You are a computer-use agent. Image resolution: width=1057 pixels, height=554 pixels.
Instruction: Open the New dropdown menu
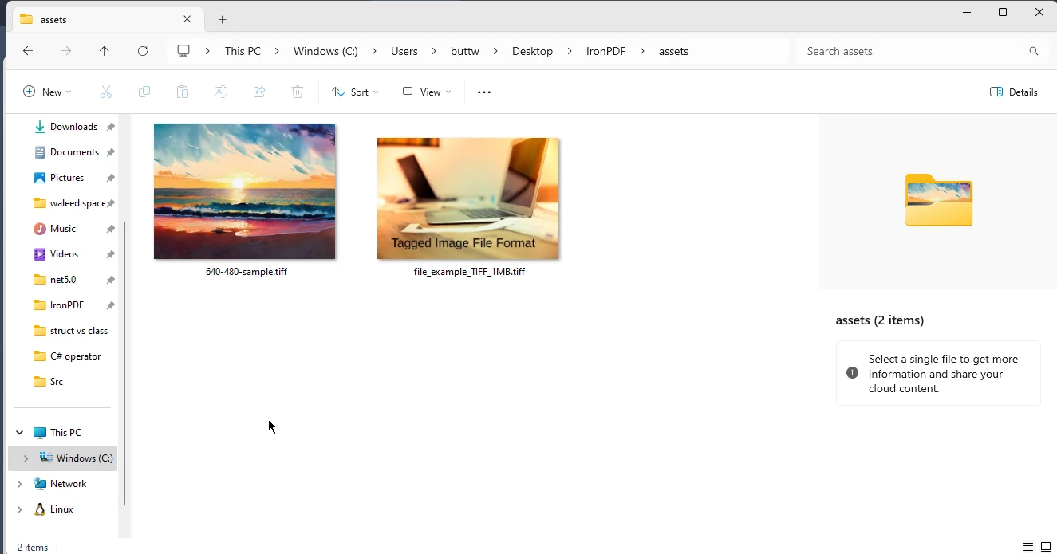point(47,92)
